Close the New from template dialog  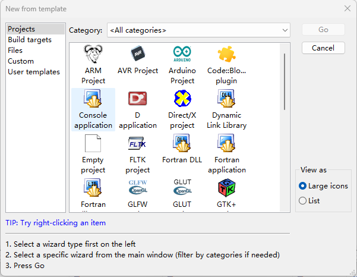(x=347, y=9)
